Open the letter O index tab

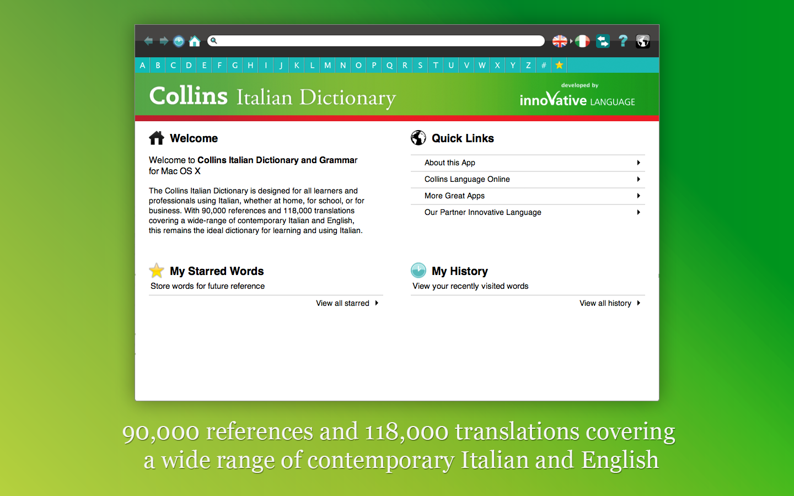point(358,65)
